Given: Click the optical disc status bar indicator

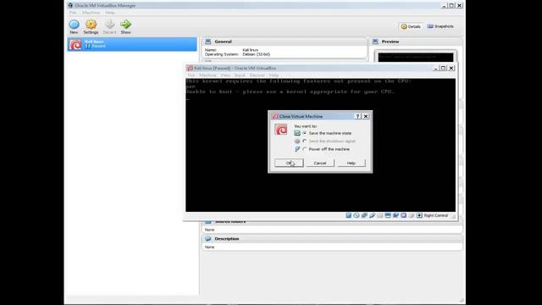Looking at the screenshot, I should (x=357, y=215).
